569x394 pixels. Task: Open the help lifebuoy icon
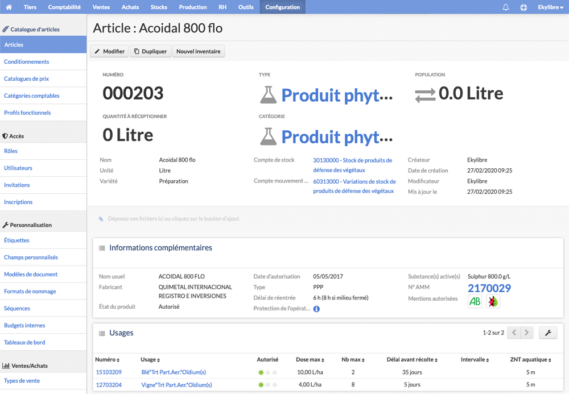click(x=523, y=7)
